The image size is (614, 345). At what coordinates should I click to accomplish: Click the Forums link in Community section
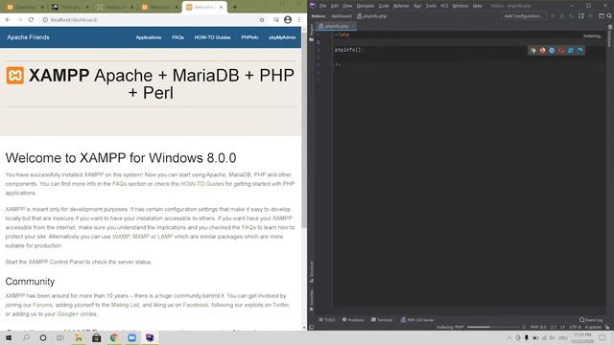pos(42,305)
